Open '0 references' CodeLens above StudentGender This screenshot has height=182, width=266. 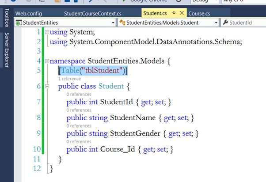[79, 126]
